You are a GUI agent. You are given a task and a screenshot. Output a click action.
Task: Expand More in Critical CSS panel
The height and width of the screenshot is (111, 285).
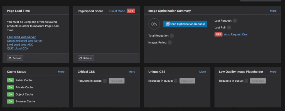pyautogui.click(x=132, y=72)
